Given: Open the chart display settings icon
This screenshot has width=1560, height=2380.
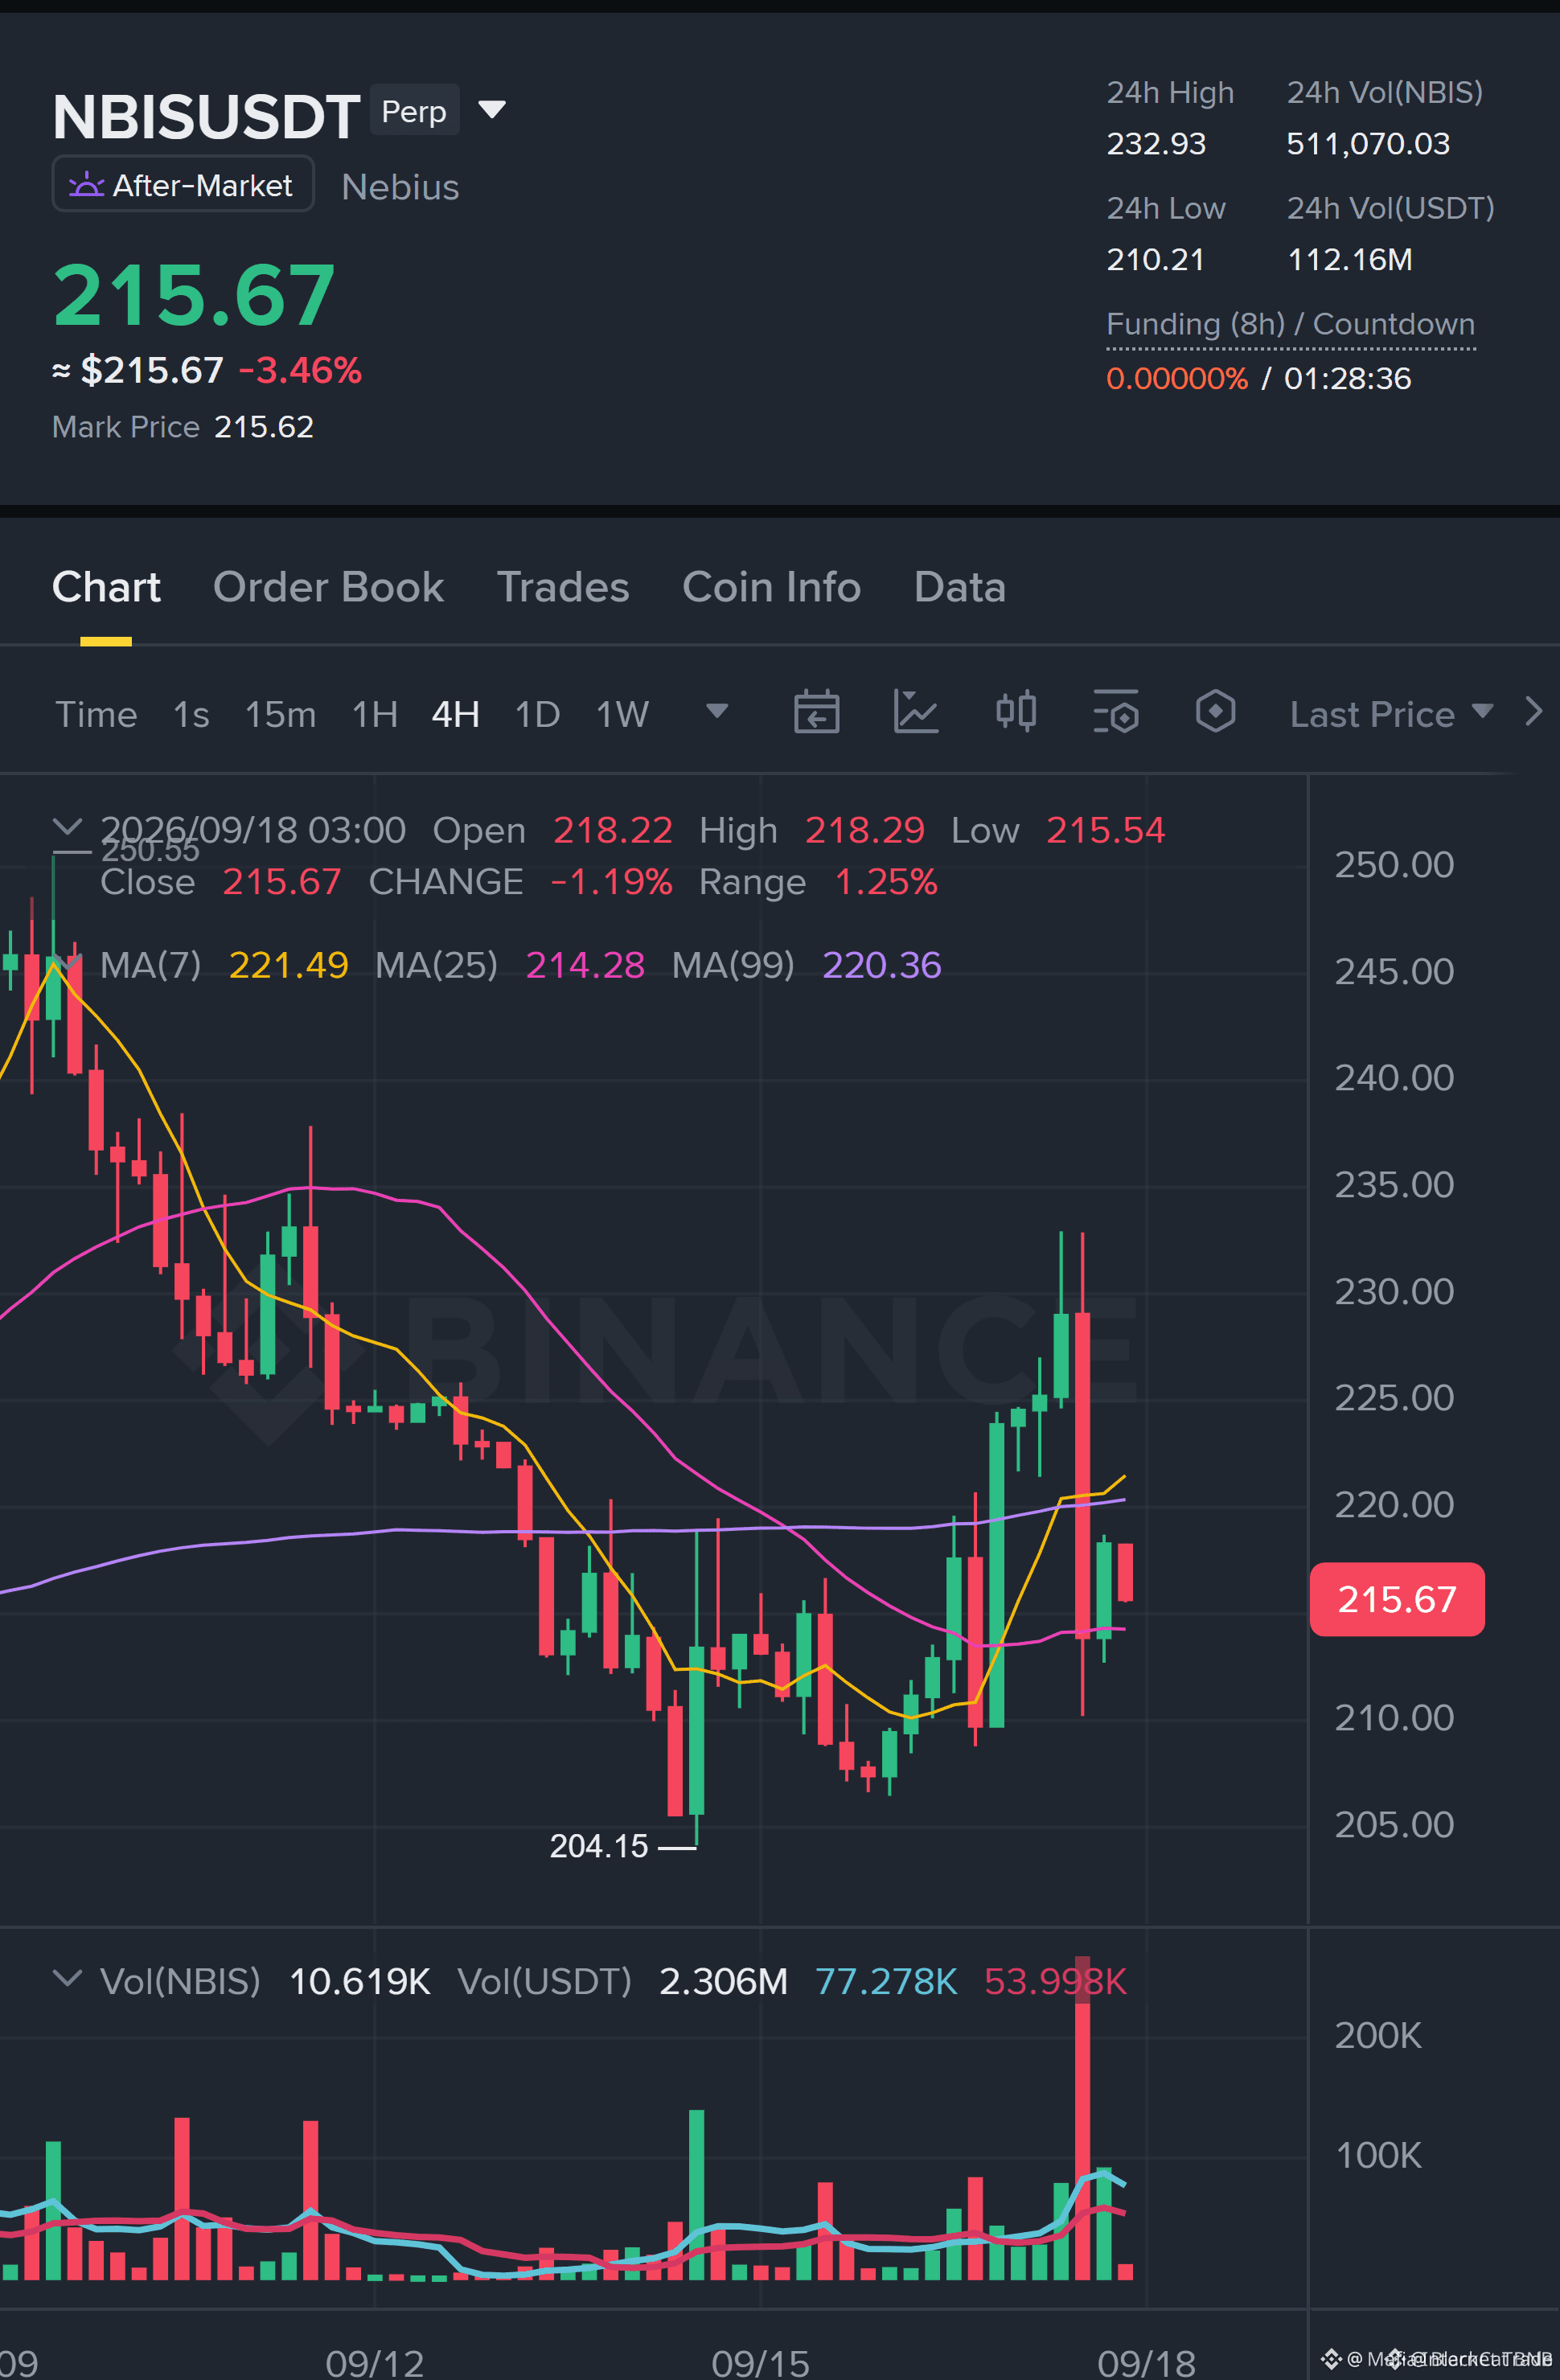Looking at the screenshot, I should click(x=1115, y=712).
